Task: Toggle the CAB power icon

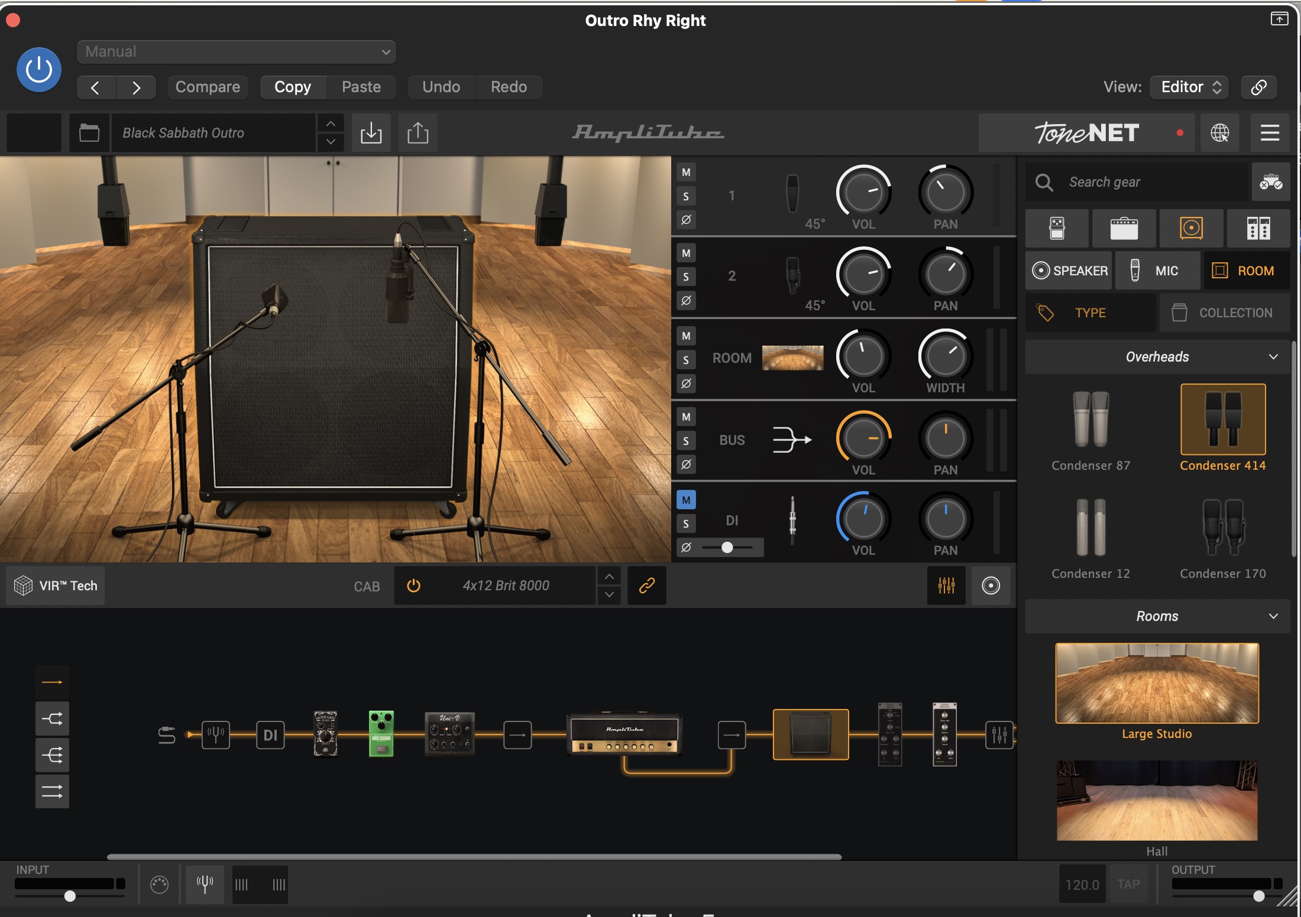Action: (414, 586)
